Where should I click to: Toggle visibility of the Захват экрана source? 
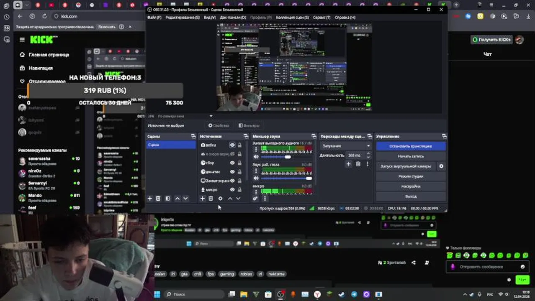[232, 181]
